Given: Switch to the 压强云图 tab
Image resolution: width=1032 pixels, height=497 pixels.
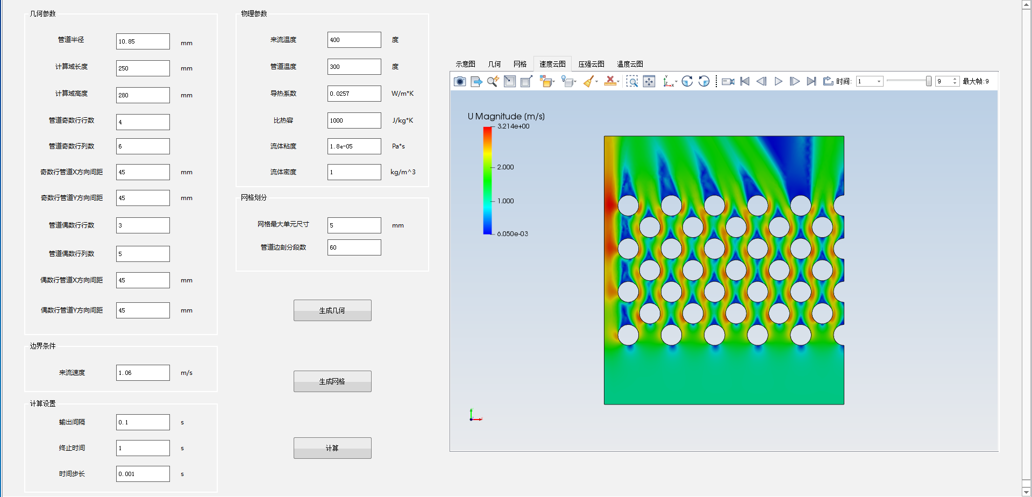Looking at the screenshot, I should tap(591, 64).
